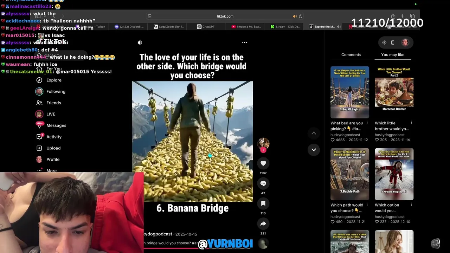Open options for 'Which little brother' card

pos(411,123)
